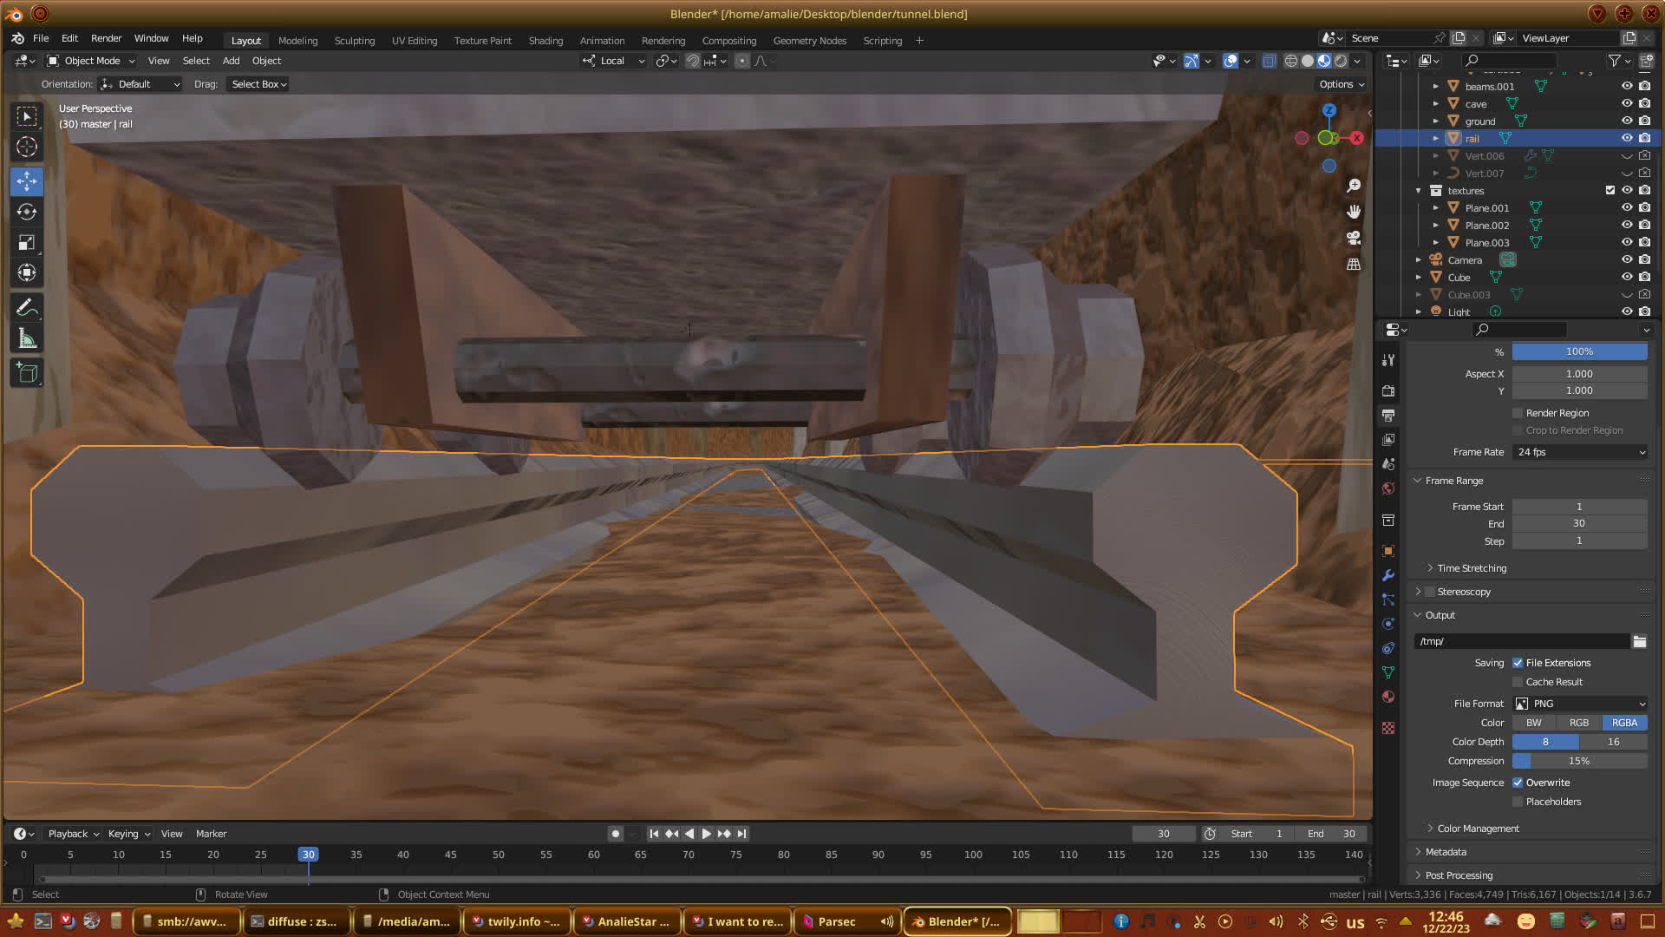Open the Frame Rate dropdown

(1580, 452)
